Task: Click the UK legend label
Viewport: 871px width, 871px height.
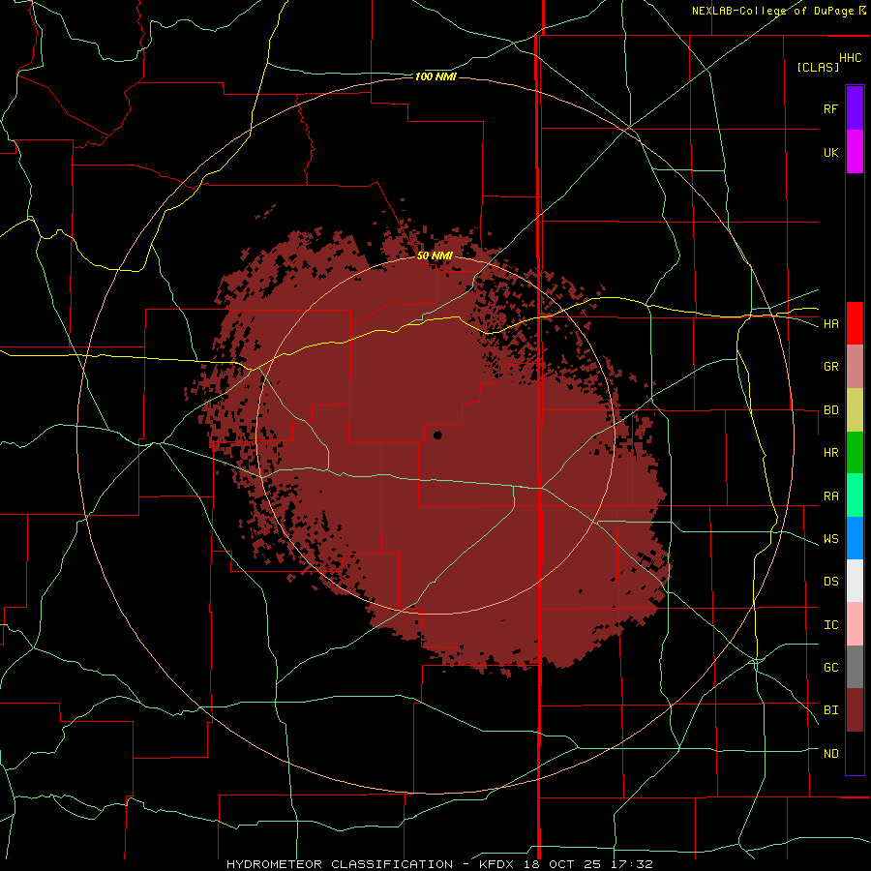Action: click(x=830, y=152)
